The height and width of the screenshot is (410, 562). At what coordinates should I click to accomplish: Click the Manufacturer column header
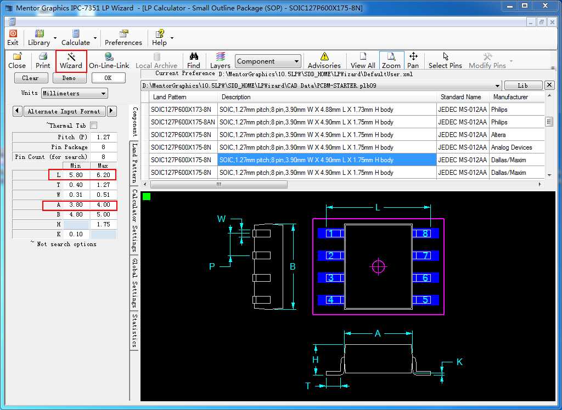tap(517, 97)
